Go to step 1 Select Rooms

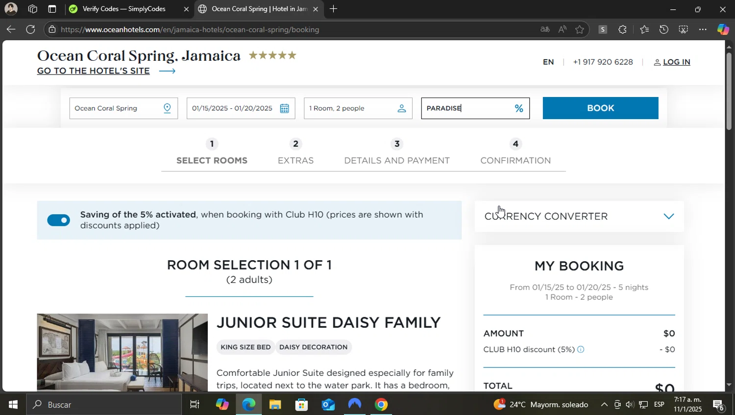click(x=212, y=152)
